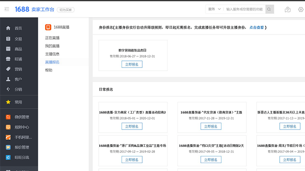The height and width of the screenshot is (171, 305).
Task: Select 旺旺分流 in the sidebar
Action: click(x=22, y=157)
